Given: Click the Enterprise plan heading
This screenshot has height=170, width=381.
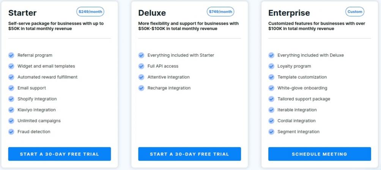Looking at the screenshot, I should pos(289,13).
